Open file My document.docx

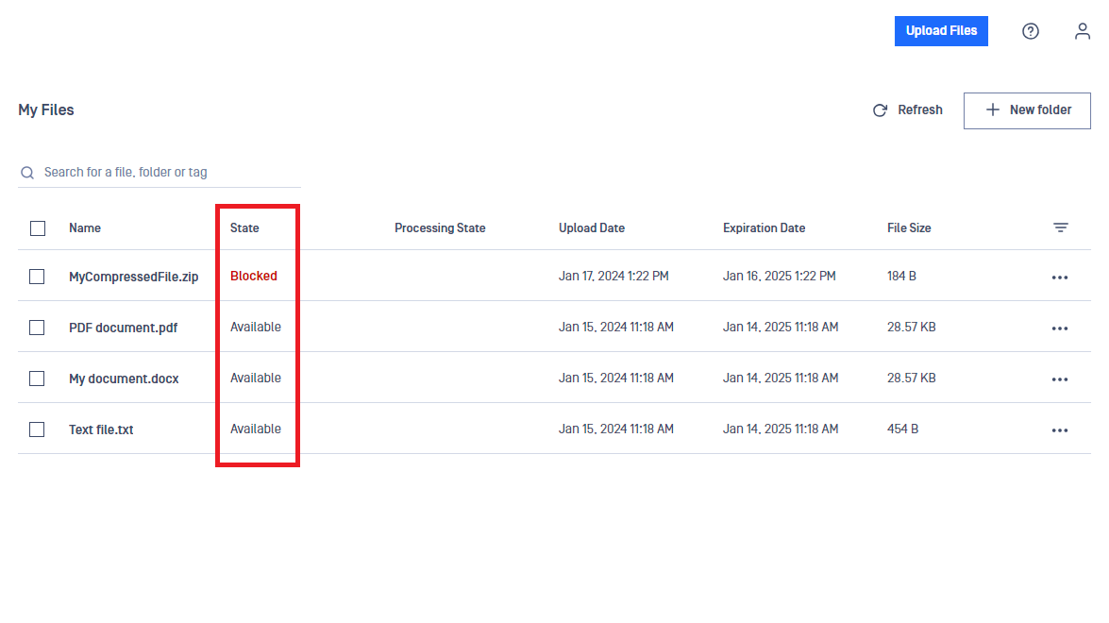point(124,379)
